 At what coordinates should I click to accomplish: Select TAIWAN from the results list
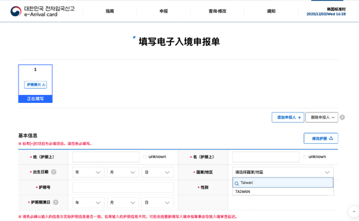coord(283,191)
